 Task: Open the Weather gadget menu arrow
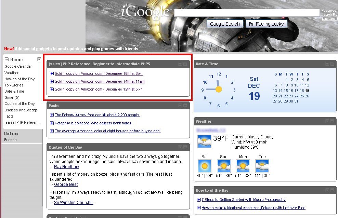click(x=327, y=121)
